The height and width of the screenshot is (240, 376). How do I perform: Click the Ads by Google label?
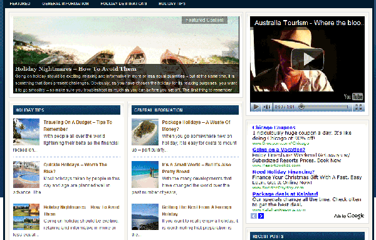click(349, 216)
